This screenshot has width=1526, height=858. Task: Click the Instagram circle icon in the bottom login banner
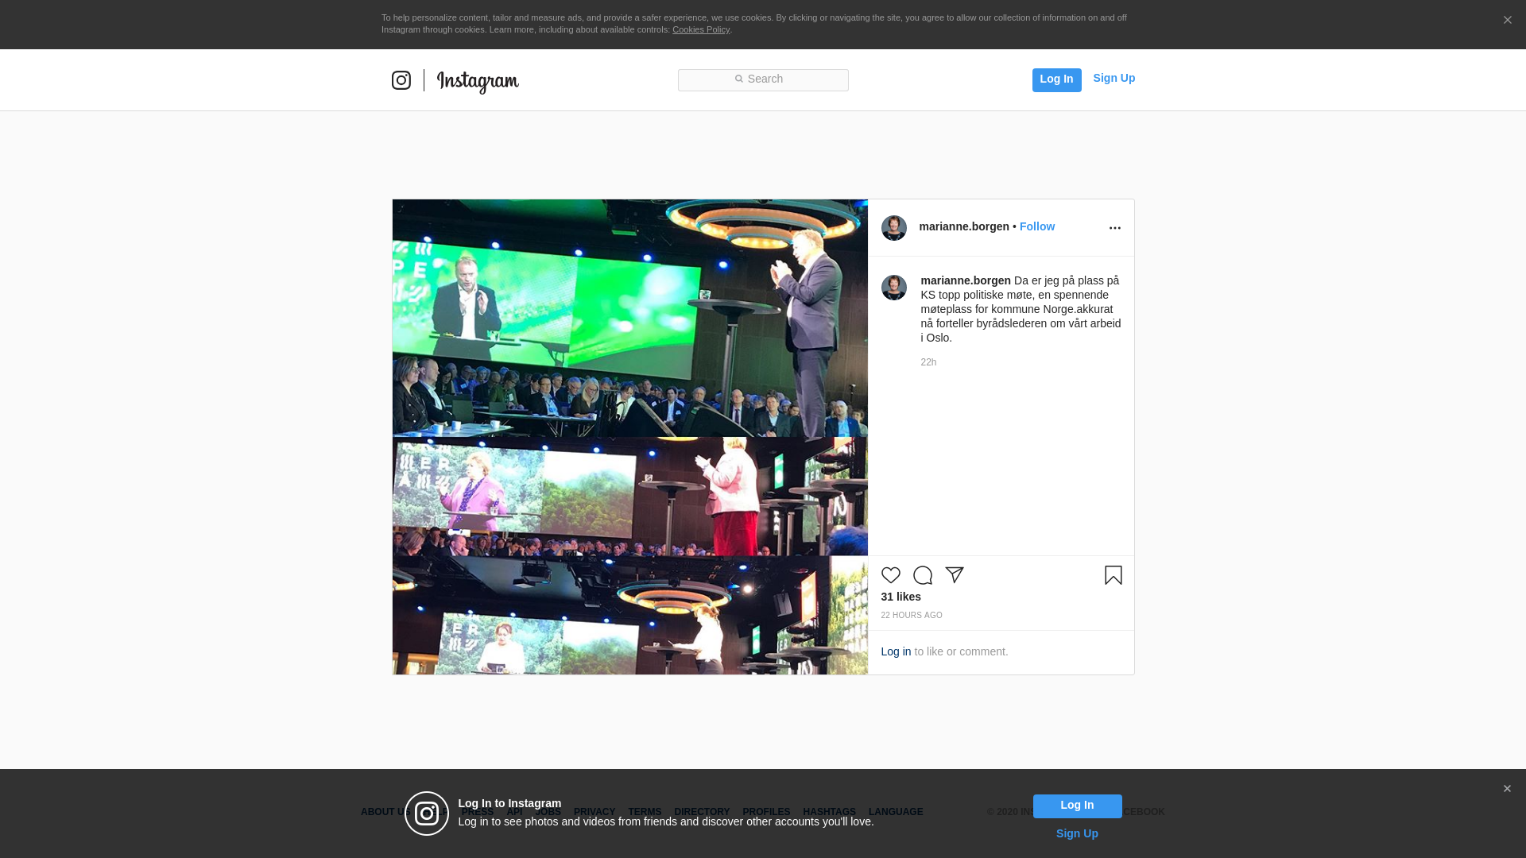coord(427,814)
